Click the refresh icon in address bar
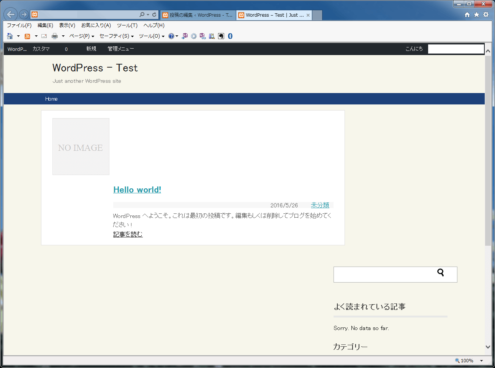Screen dimensions: 495x368 [154, 14]
